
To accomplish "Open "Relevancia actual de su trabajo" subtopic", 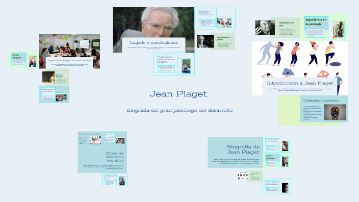I will point(166,59).
